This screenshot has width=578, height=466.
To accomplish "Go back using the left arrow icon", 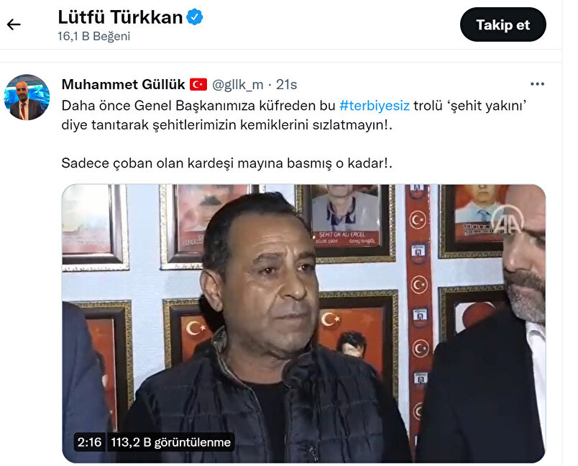I will [14, 24].
